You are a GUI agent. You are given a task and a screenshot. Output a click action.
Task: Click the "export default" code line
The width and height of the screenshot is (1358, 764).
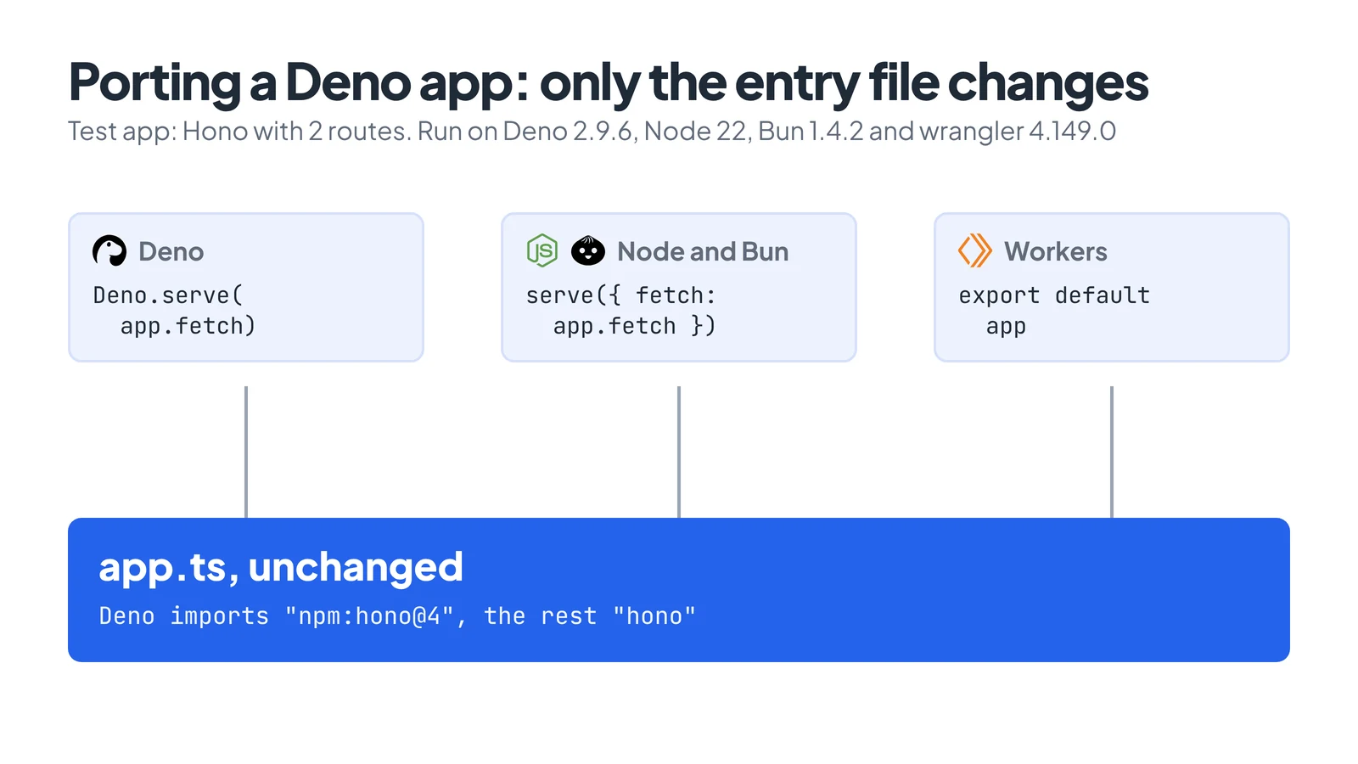pyautogui.click(x=1054, y=295)
